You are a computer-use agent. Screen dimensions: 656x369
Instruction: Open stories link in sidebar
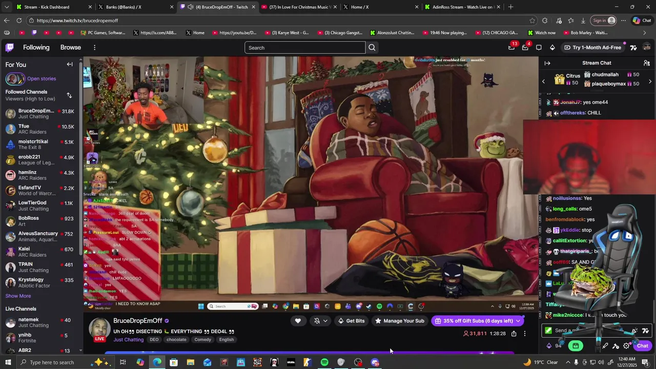click(42, 78)
